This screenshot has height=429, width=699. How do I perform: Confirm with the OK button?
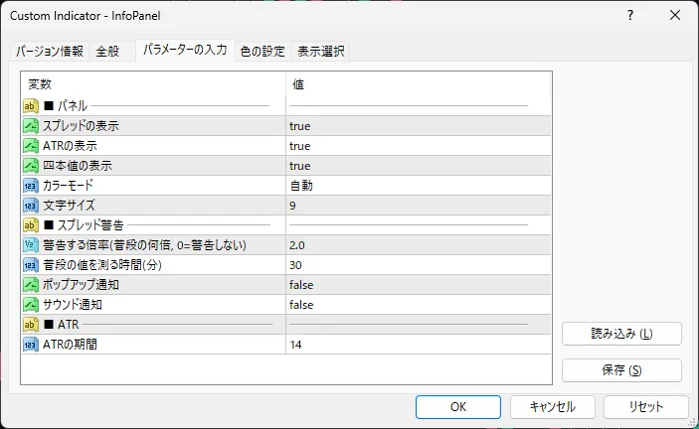458,407
